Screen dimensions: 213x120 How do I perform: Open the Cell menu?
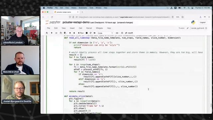[x=81, y=28]
